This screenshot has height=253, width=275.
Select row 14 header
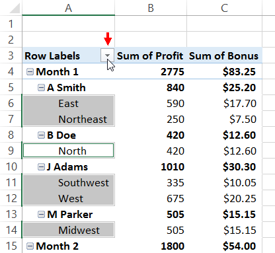[11, 230]
